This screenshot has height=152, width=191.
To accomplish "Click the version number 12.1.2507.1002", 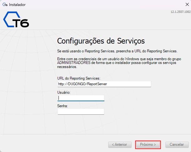I will pyautogui.click(x=180, y=12).
